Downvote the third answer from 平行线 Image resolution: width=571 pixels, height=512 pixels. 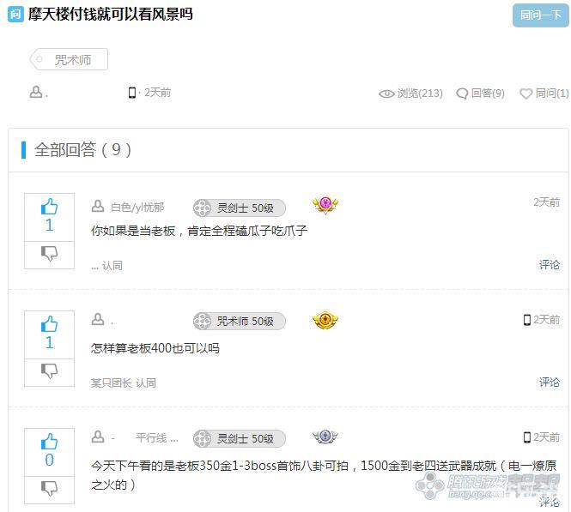coord(49,488)
